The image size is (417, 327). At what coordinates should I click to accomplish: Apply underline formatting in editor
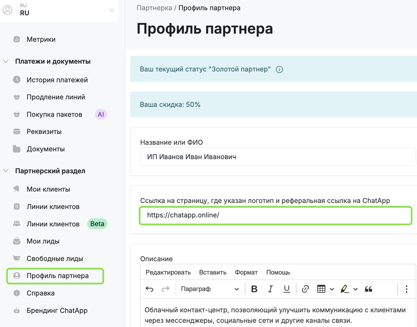tap(287, 289)
